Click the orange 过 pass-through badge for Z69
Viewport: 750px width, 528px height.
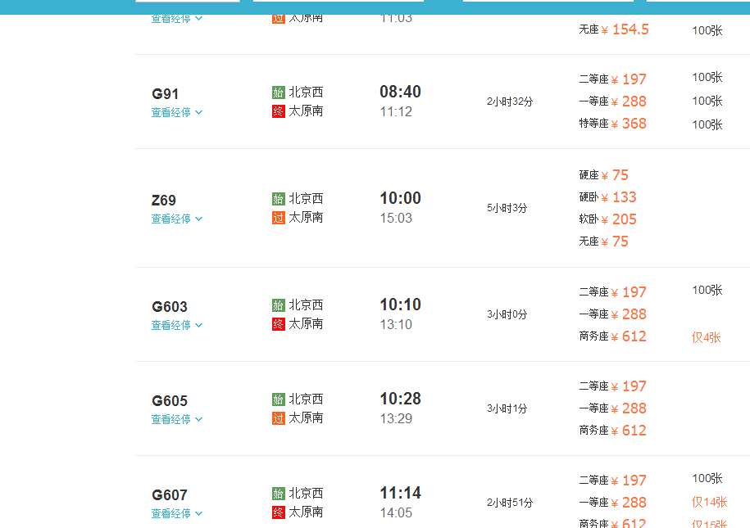click(x=279, y=218)
